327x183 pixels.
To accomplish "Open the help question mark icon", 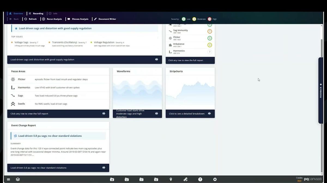I will [x=200, y=179].
